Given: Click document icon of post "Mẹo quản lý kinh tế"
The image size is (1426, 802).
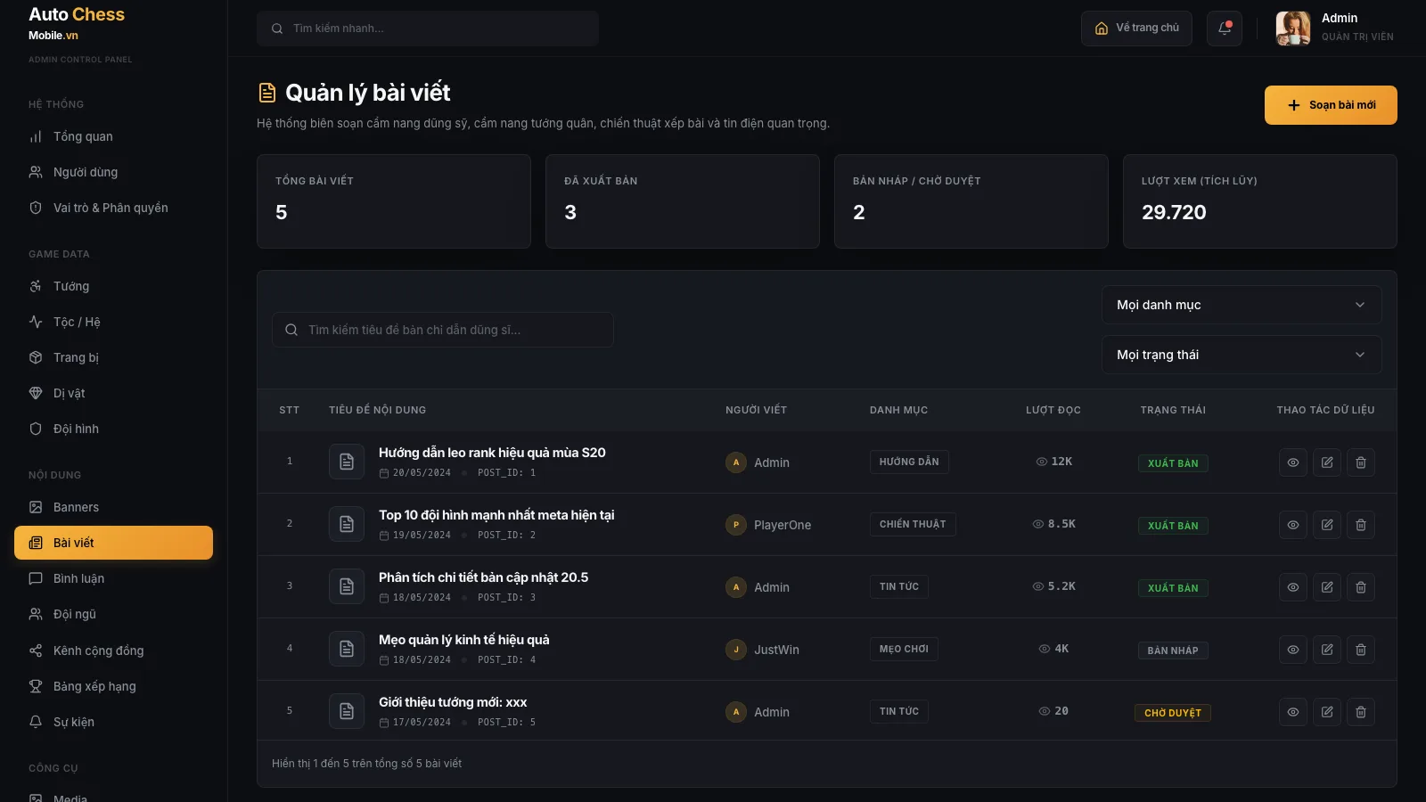Looking at the screenshot, I should pyautogui.click(x=347, y=649).
